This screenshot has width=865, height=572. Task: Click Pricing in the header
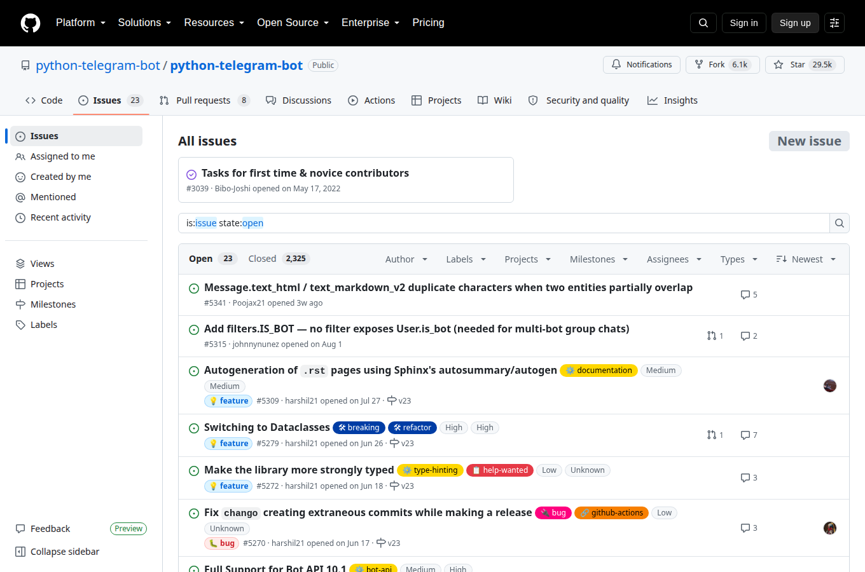428,23
